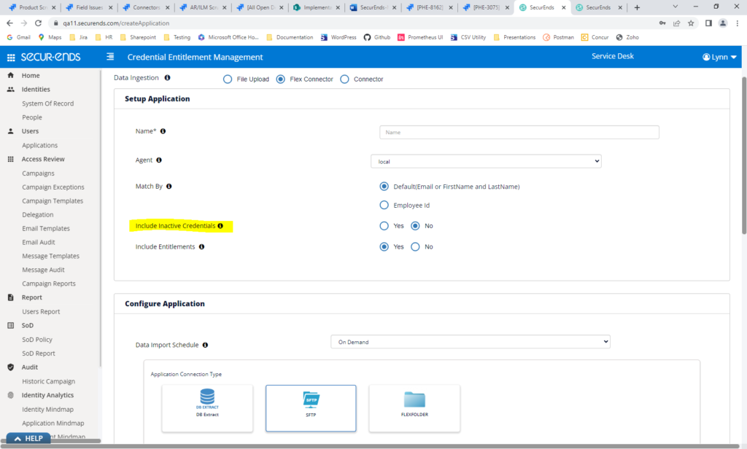
Task: Click the SoD list icon
Action: pyautogui.click(x=10, y=325)
